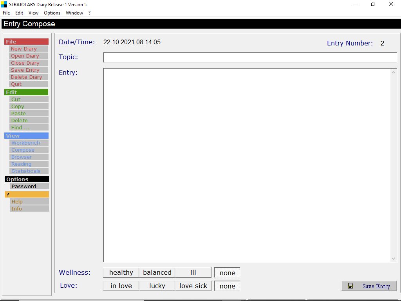Select in love option
This screenshot has width=401, height=301.
[121, 286]
